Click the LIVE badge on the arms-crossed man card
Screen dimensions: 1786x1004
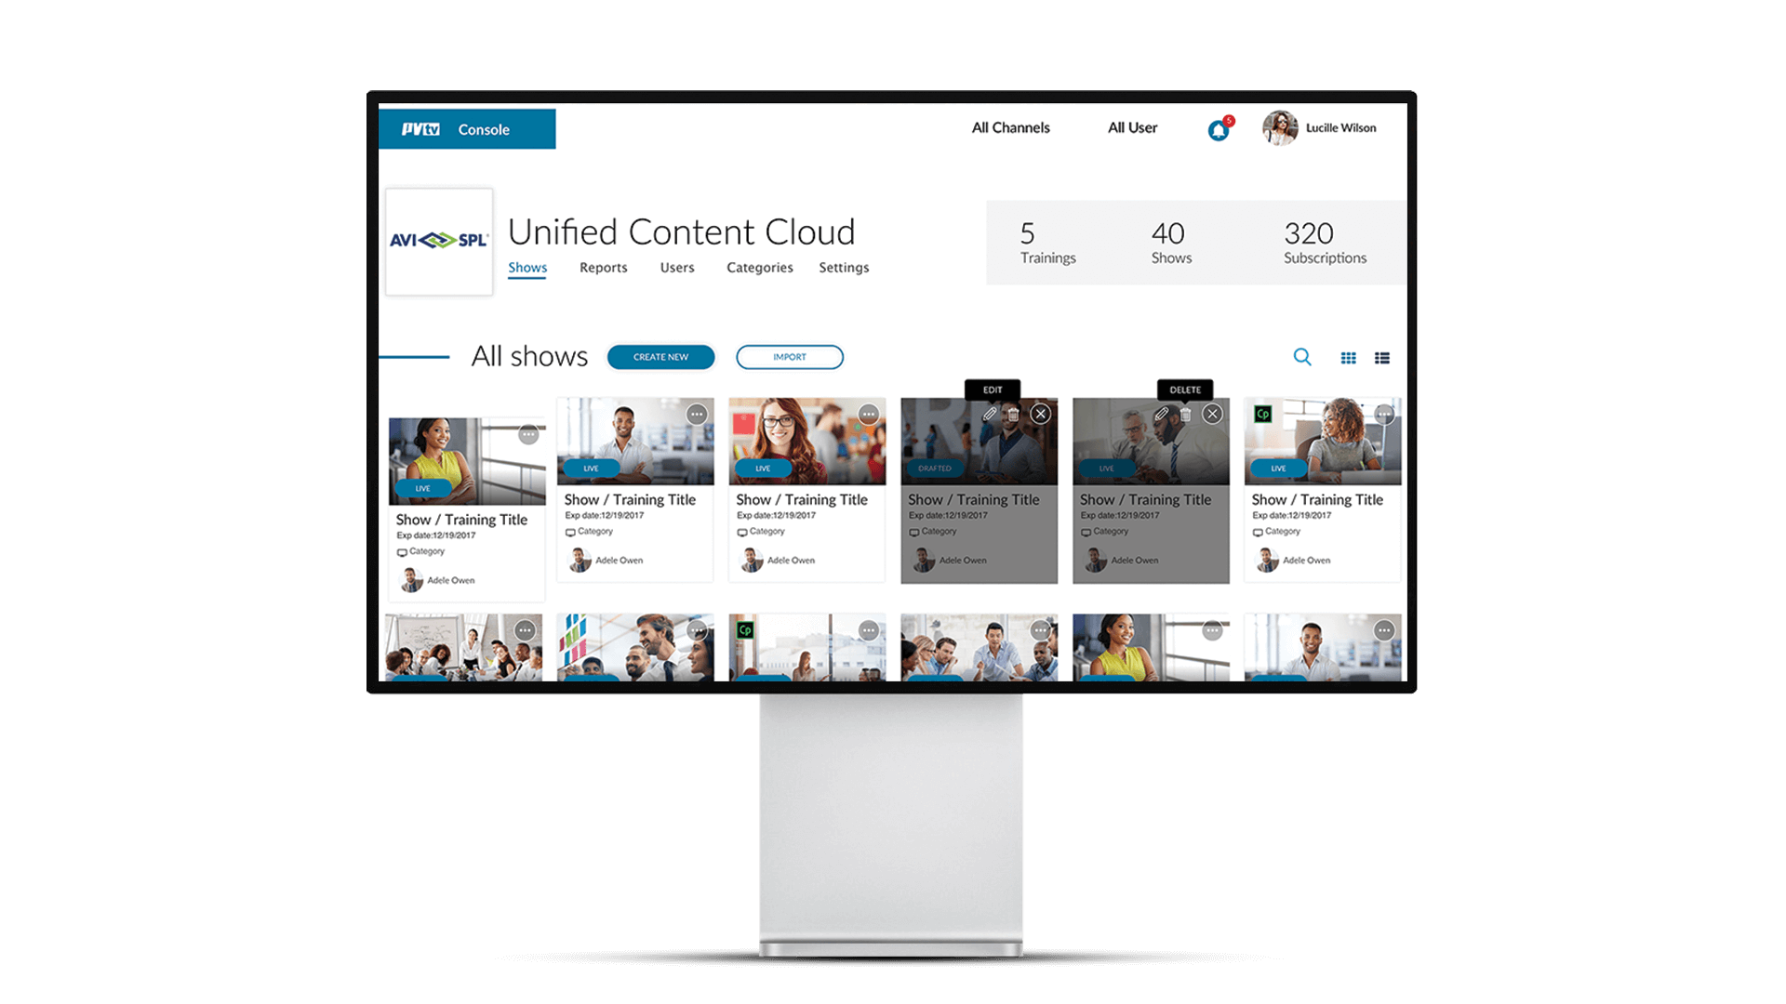click(592, 469)
